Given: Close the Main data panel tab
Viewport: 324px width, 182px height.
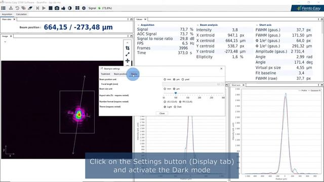Looking at the screenshot, I should coord(14,19).
